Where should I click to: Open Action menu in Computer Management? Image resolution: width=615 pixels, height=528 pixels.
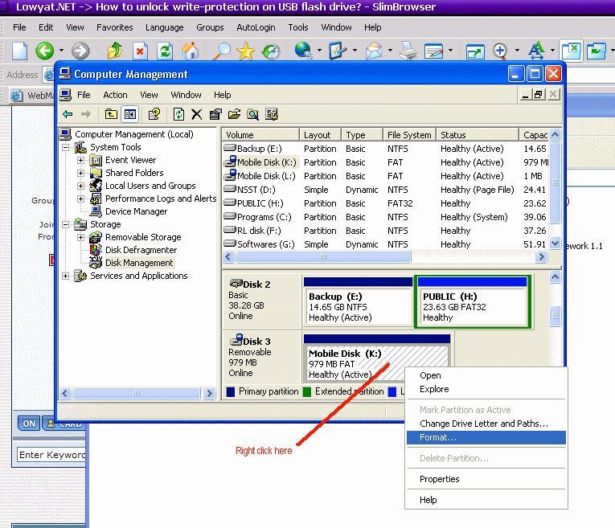click(x=115, y=95)
